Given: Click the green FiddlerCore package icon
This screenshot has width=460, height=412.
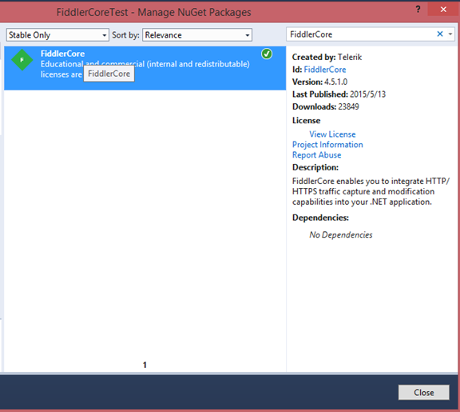Looking at the screenshot, I should (22, 60).
